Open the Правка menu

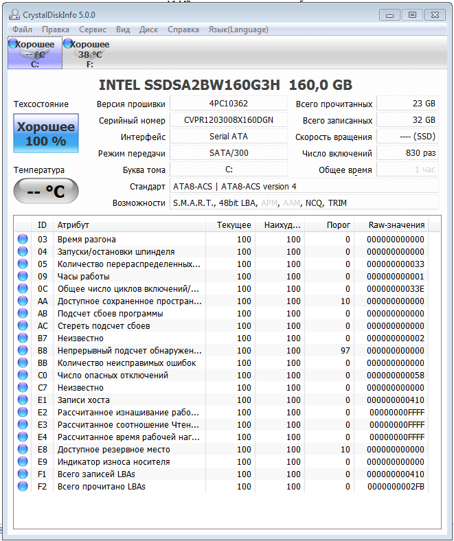click(55, 30)
